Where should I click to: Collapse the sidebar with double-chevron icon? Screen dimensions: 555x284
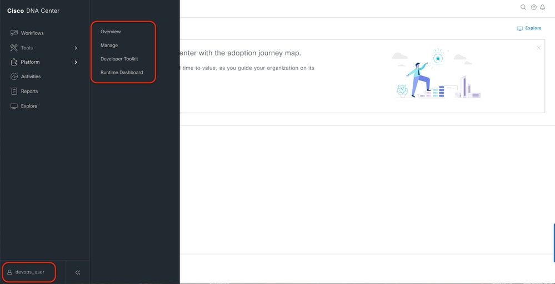(x=78, y=272)
